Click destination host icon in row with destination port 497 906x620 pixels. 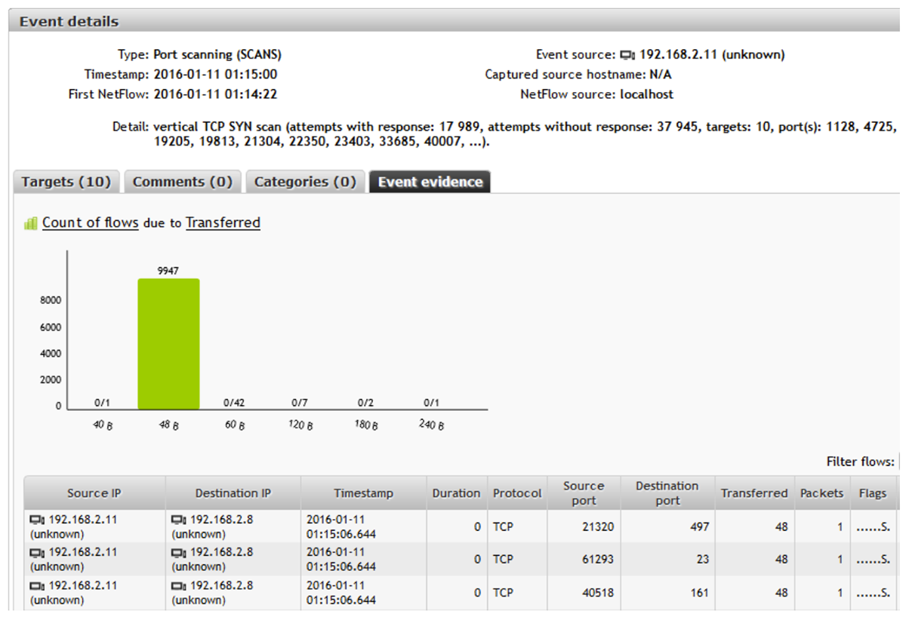click(x=179, y=520)
